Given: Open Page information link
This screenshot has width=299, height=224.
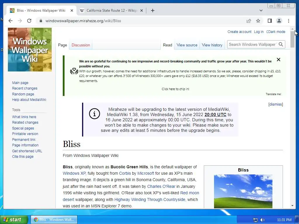Looking at the screenshot, I should coord(25,145).
